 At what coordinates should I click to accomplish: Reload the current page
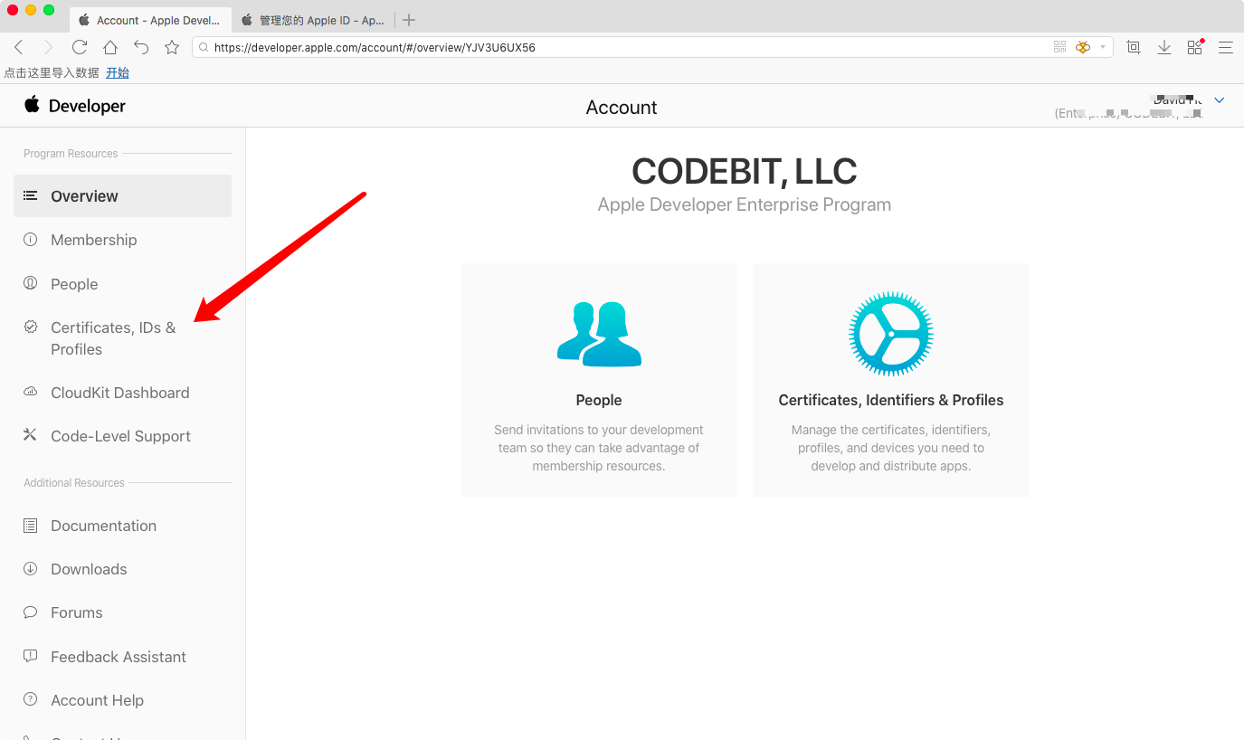(80, 47)
